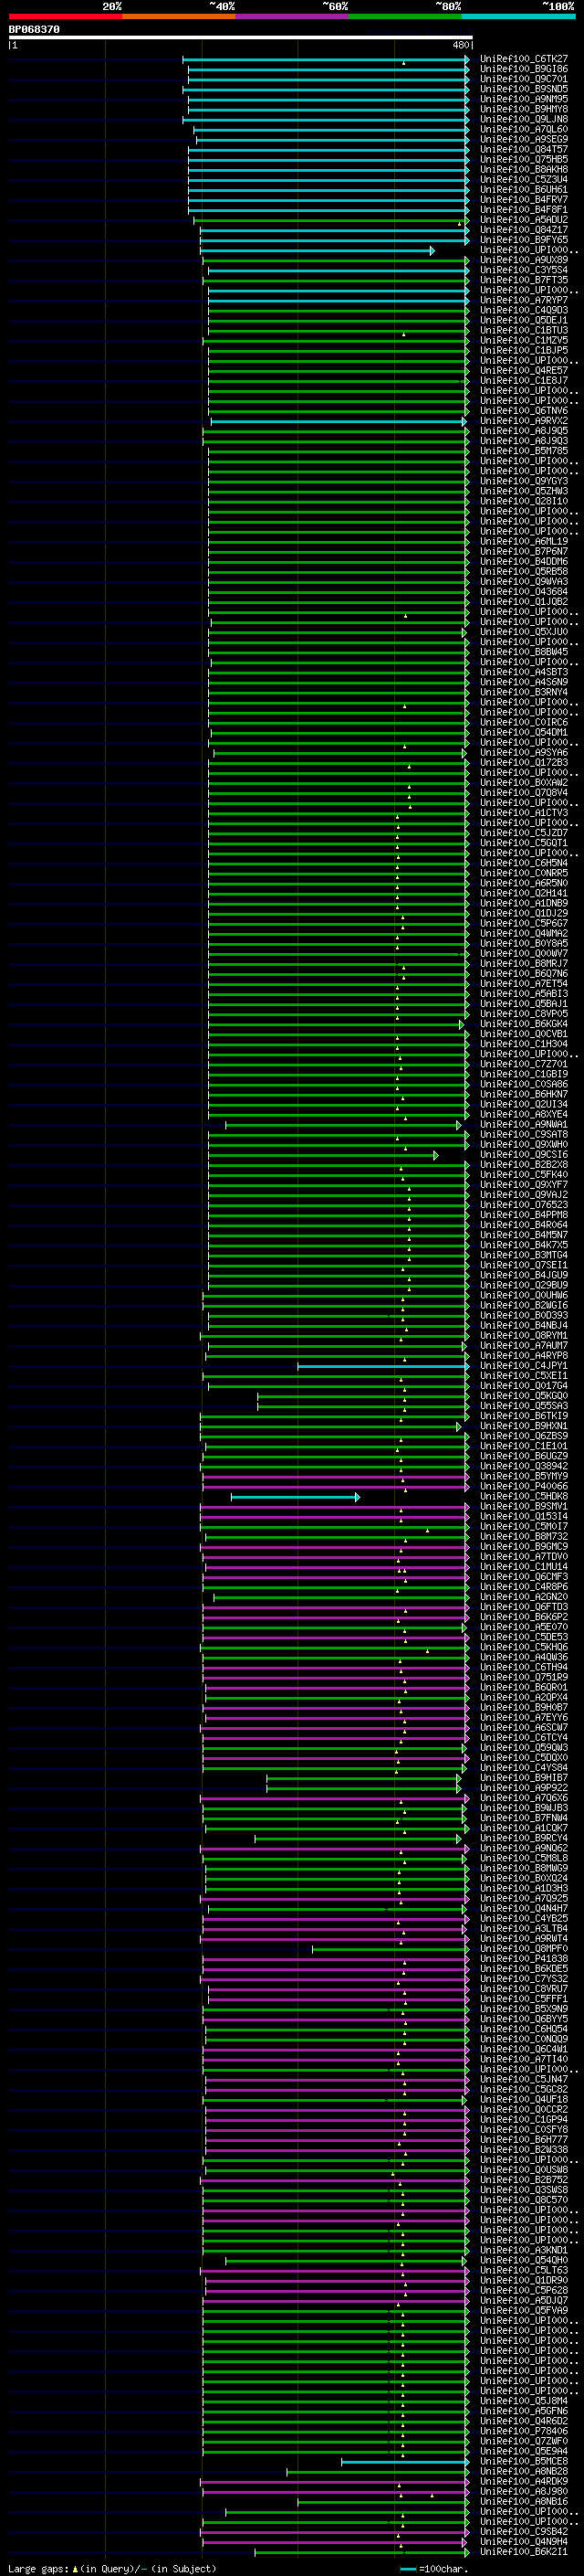Click the short cyan bar for C5HDK8

pyautogui.click(x=296, y=1497)
